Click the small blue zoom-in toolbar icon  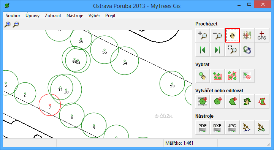pos(7,24)
